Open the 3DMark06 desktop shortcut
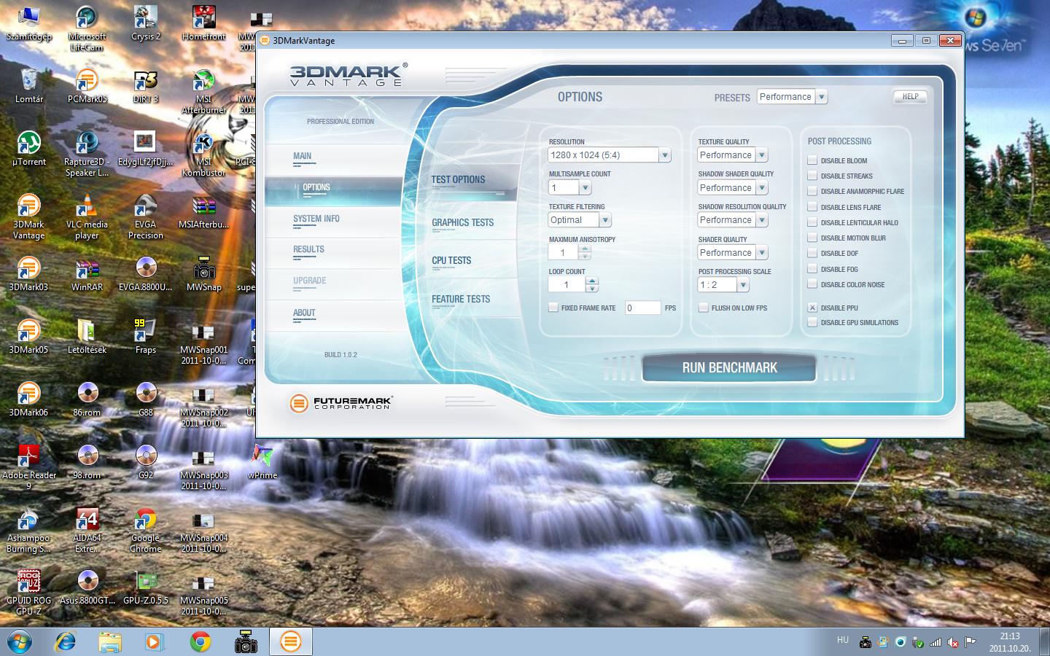Image resolution: width=1050 pixels, height=656 pixels. point(28,399)
